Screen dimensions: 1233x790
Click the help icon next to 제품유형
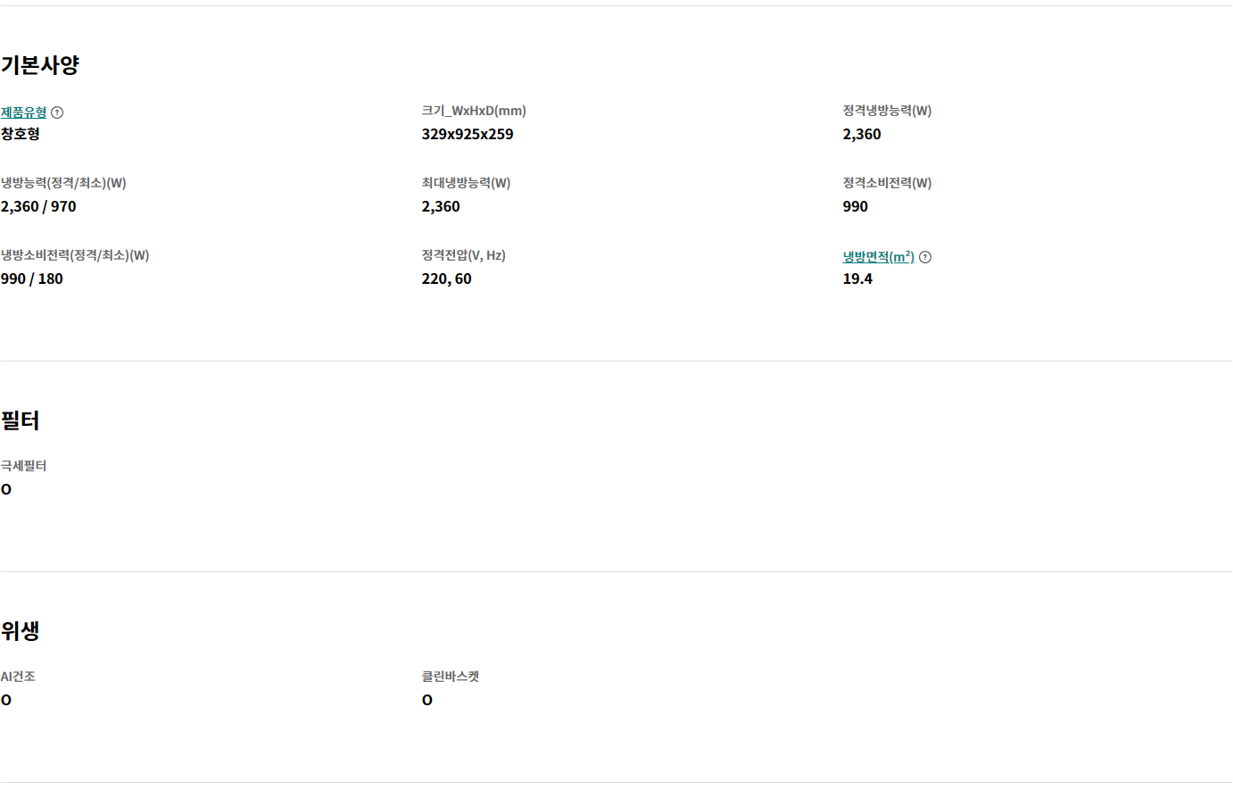click(57, 112)
